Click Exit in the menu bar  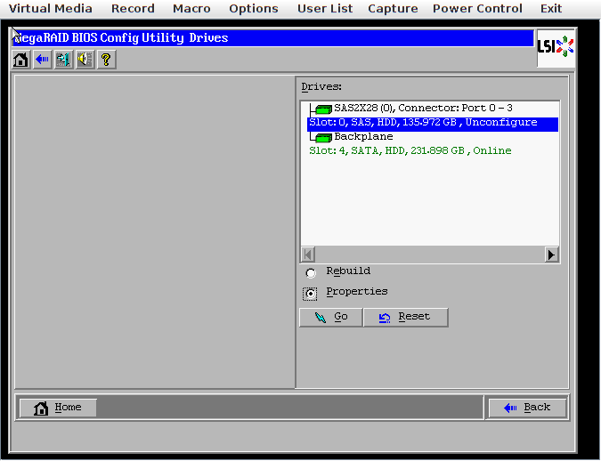(x=551, y=8)
